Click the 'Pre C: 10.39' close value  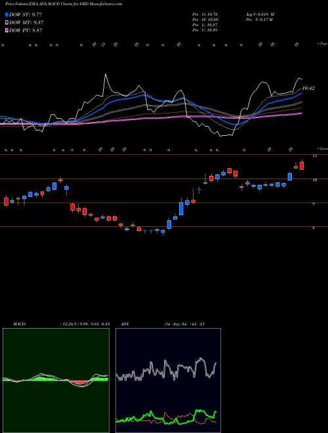[205, 30]
